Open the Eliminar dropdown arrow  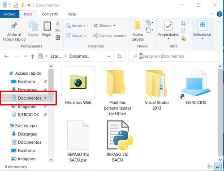(114, 26)
